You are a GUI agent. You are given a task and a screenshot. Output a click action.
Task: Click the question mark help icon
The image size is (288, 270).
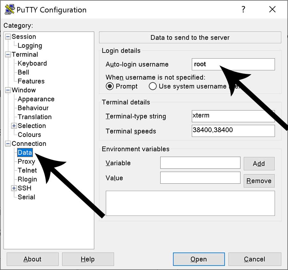click(x=243, y=10)
